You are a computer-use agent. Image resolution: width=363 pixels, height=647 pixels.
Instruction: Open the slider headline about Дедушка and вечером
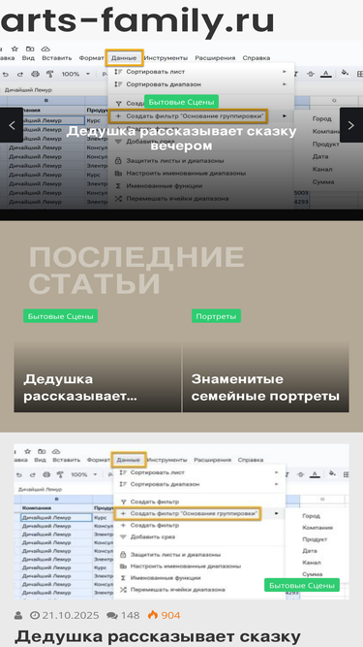pyautogui.click(x=181, y=139)
